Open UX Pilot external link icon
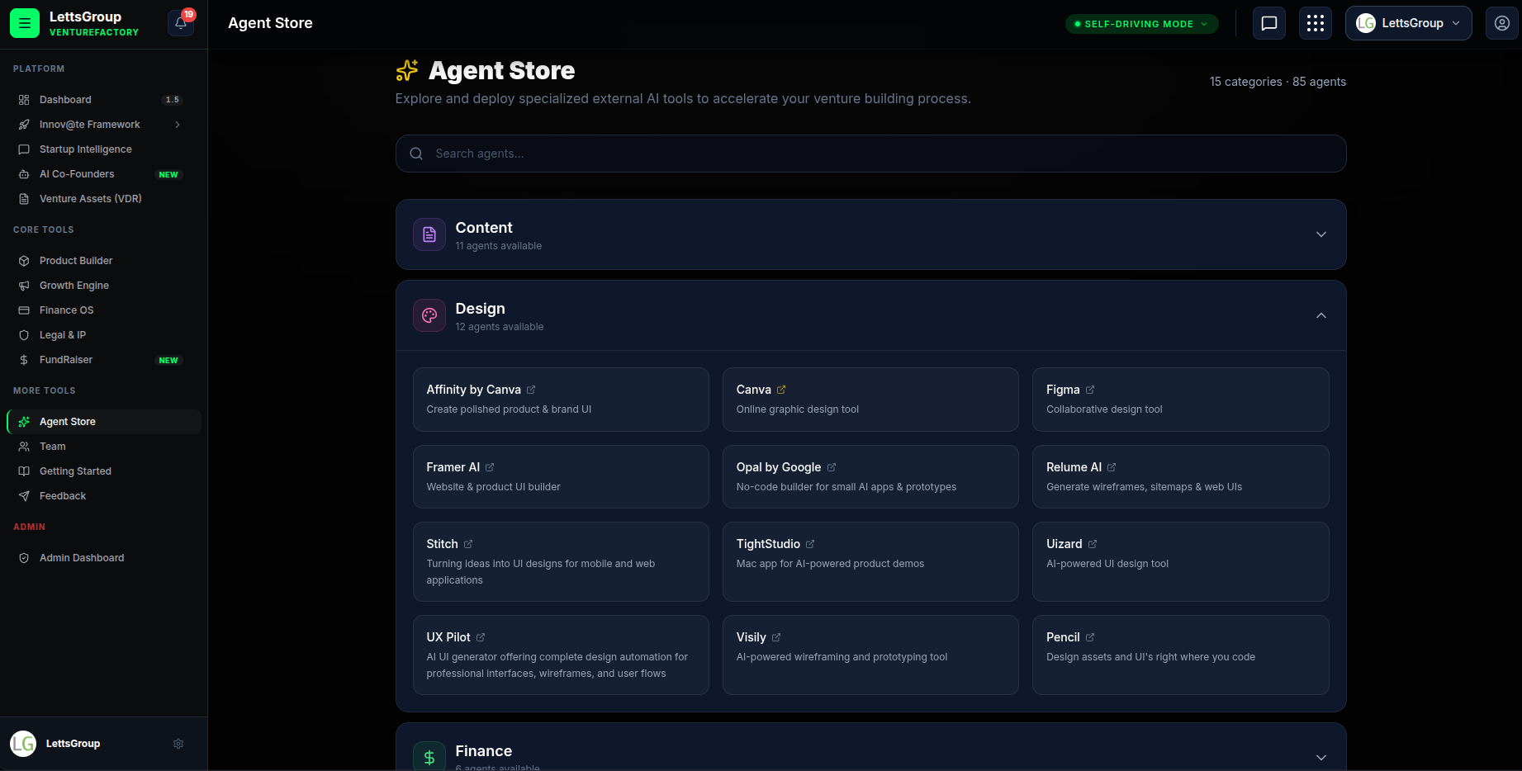The height and width of the screenshot is (771, 1522). [481, 637]
